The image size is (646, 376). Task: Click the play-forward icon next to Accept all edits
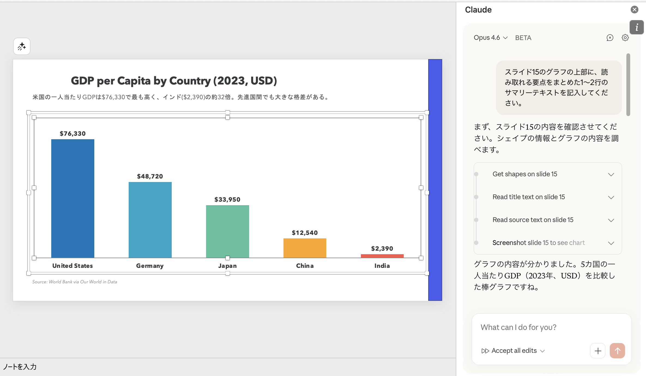(x=485, y=351)
